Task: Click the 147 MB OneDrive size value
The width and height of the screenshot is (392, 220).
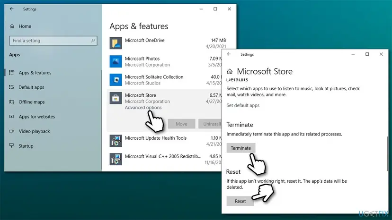Action: pos(219,40)
